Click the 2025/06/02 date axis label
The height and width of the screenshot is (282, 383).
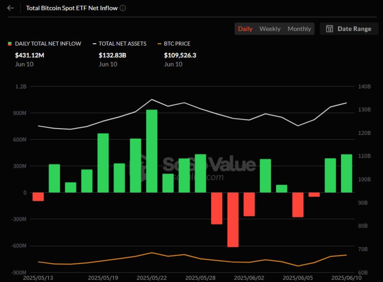coord(249,278)
